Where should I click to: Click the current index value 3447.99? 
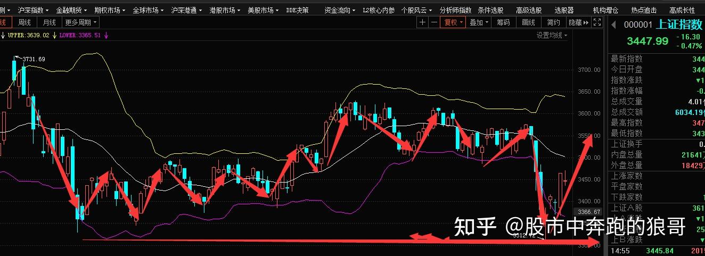pyautogui.click(x=647, y=41)
